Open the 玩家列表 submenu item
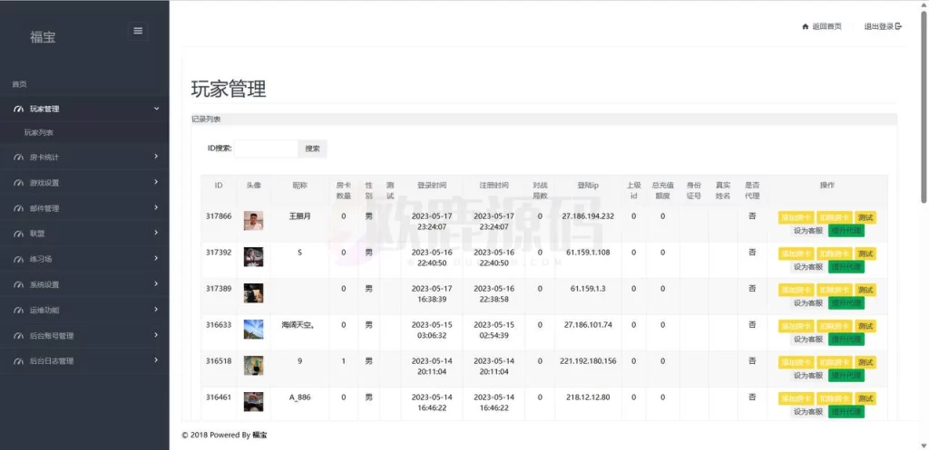 (x=39, y=133)
